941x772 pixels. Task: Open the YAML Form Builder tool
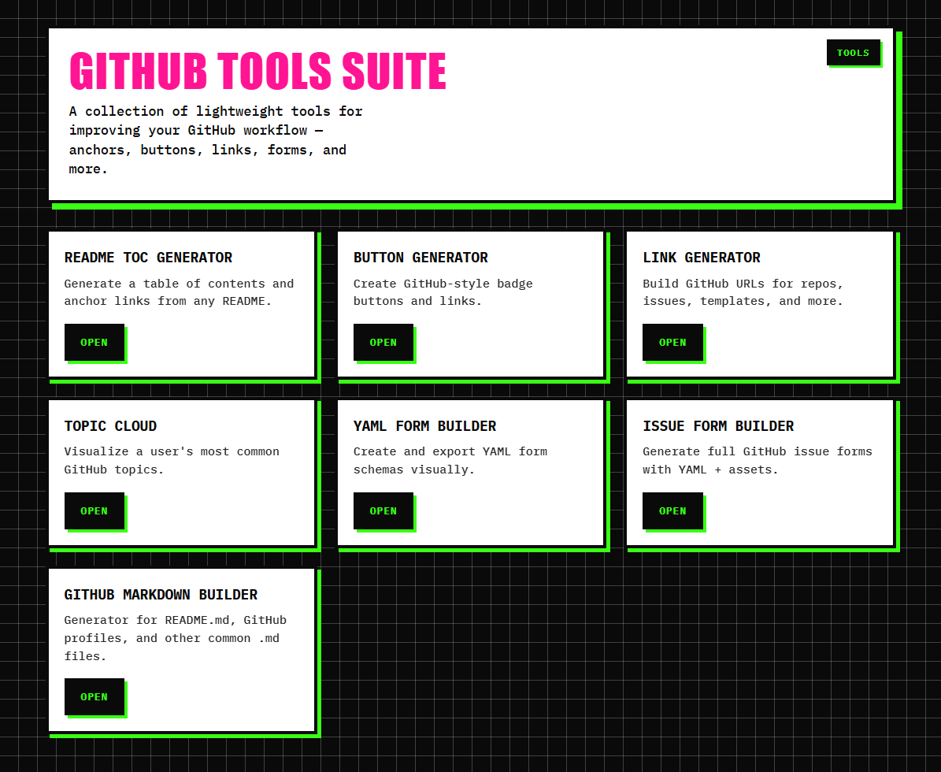[x=383, y=510]
